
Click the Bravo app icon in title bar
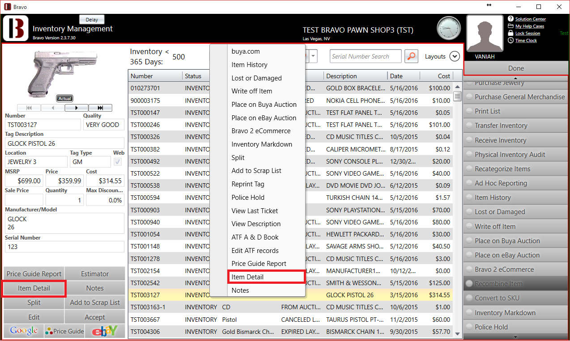coord(8,7)
